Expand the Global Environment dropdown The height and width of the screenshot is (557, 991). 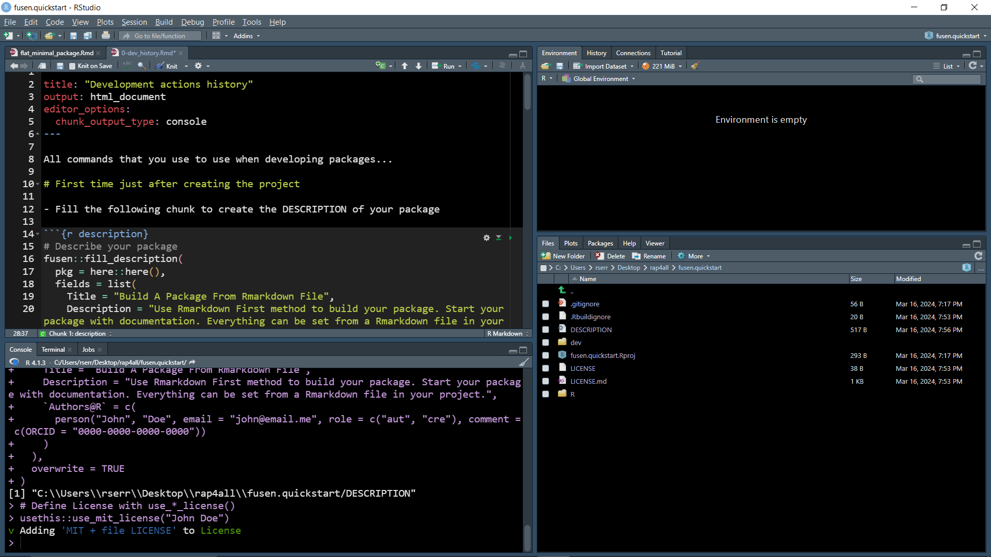click(600, 79)
